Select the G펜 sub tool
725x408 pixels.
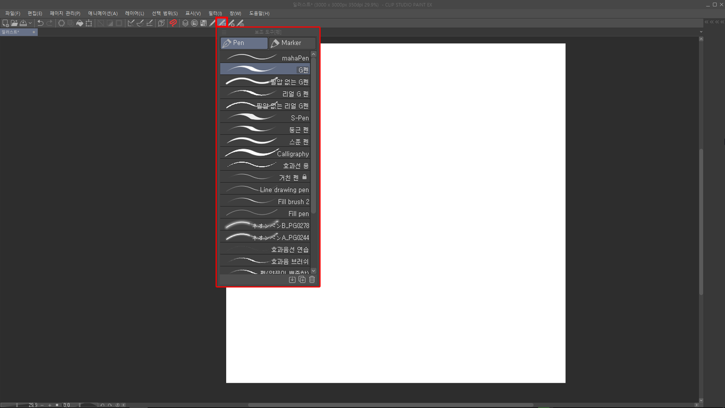point(265,70)
